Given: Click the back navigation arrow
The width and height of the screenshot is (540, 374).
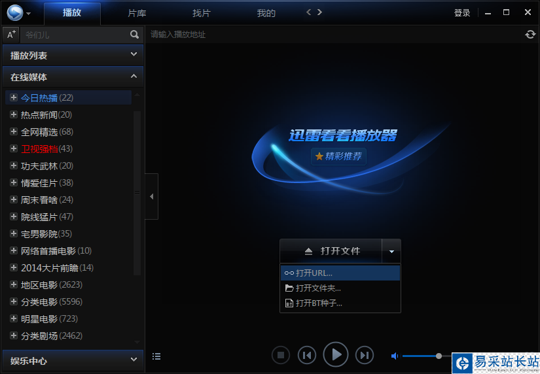Looking at the screenshot, I should coord(308,12).
